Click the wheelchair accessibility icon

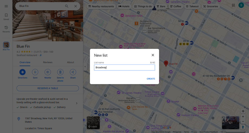[x=41, y=55]
